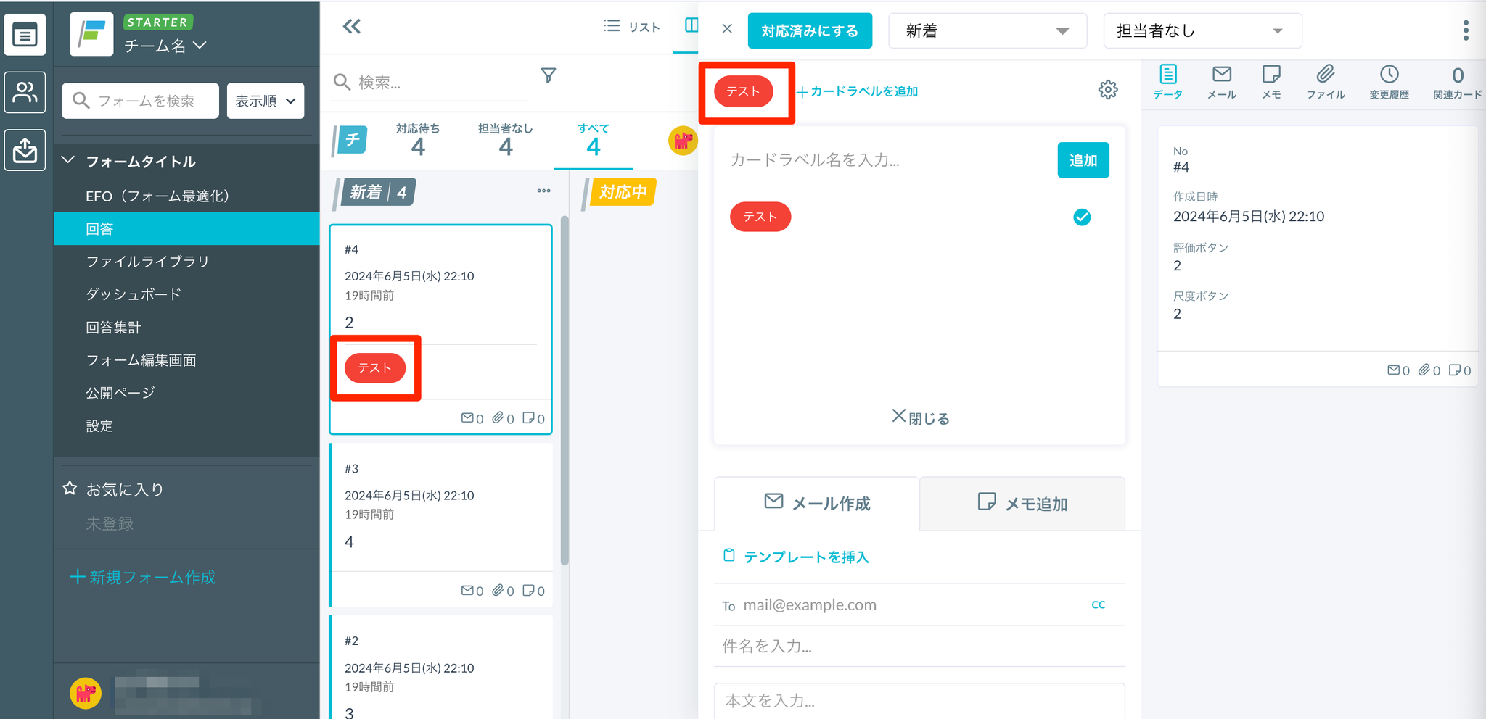This screenshot has width=1486, height=719.
Task: Click the 本文 body field
Action: [x=919, y=701]
